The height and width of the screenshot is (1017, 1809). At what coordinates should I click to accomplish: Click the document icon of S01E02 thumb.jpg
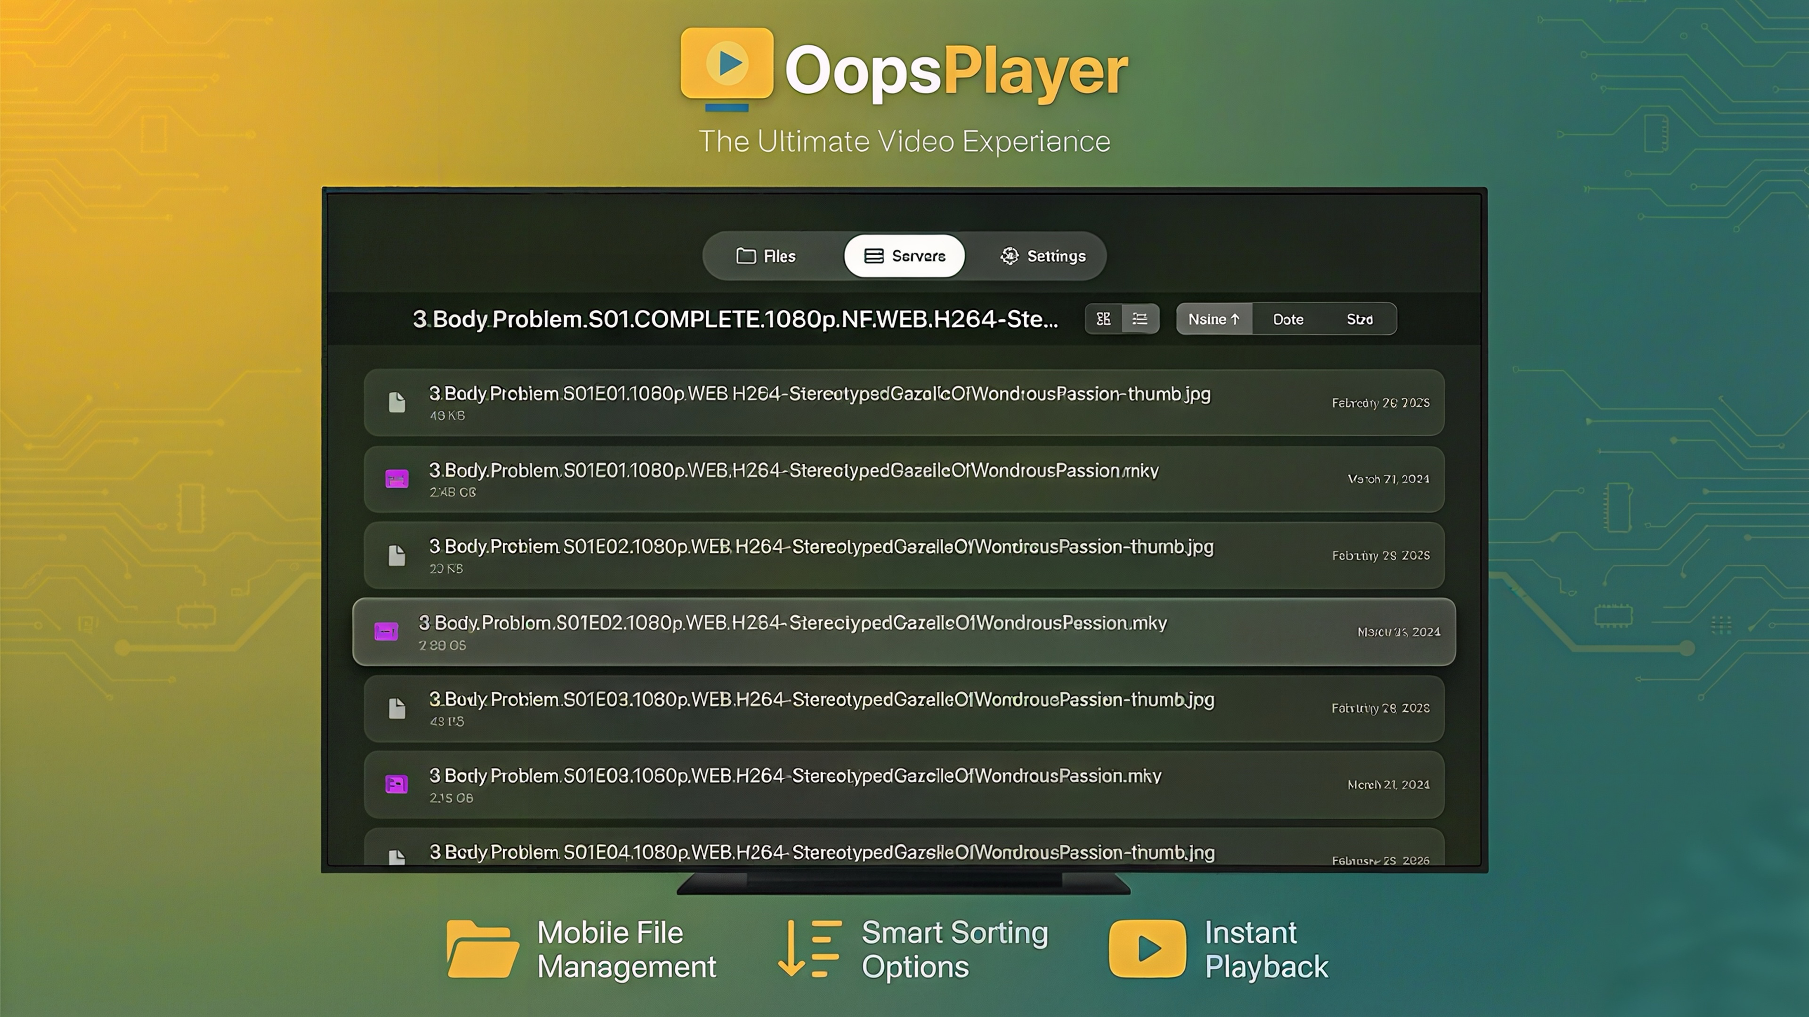(x=397, y=555)
